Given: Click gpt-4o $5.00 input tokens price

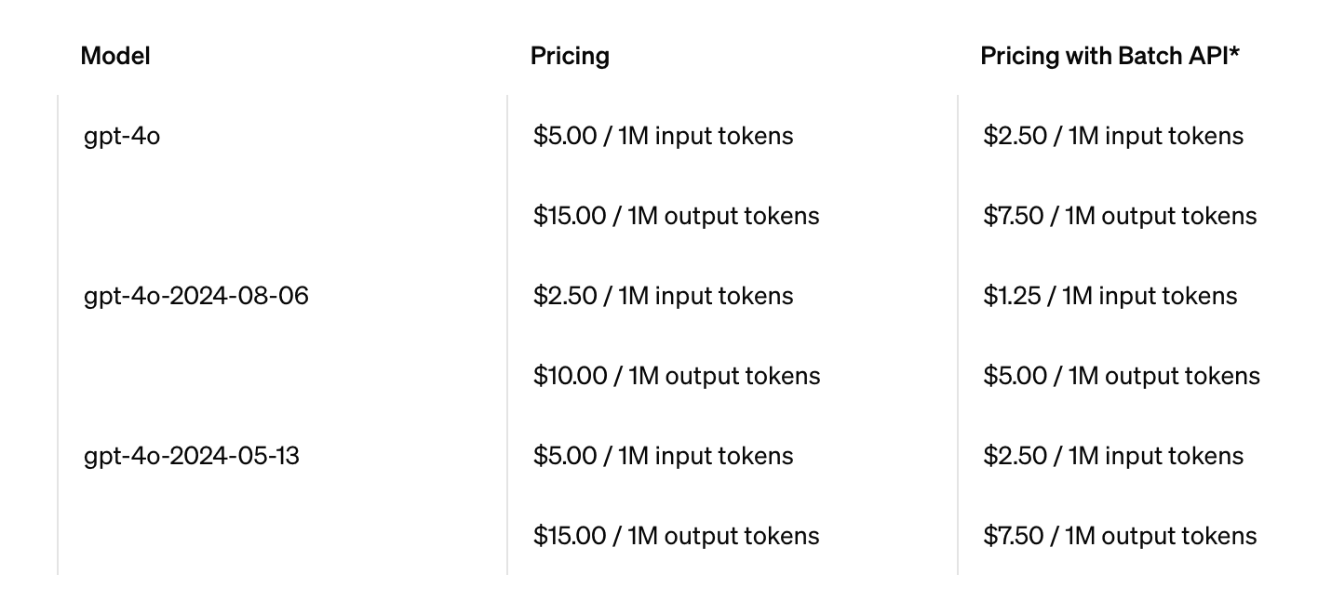Looking at the screenshot, I should click(x=664, y=136).
